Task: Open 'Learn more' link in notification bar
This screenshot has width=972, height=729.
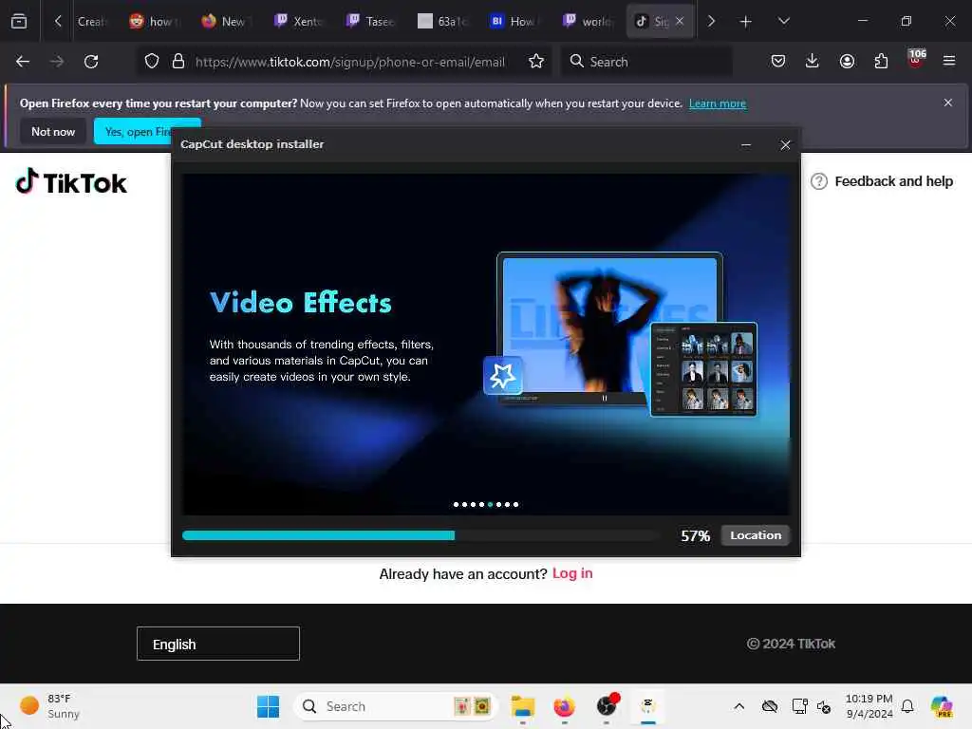Action: click(718, 103)
